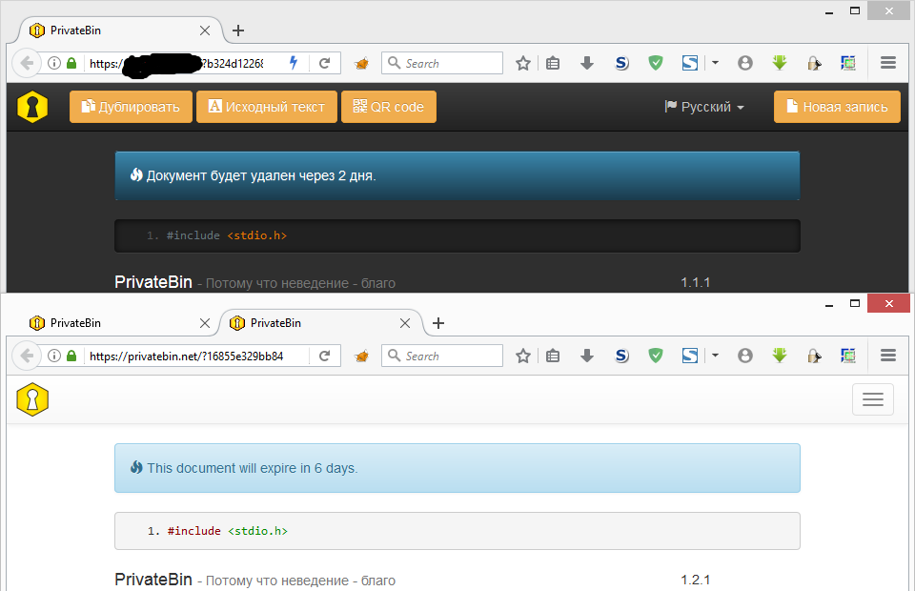Expand the collapsed PrivateBin navbar menu
This screenshot has height=591, width=915.
(x=872, y=398)
